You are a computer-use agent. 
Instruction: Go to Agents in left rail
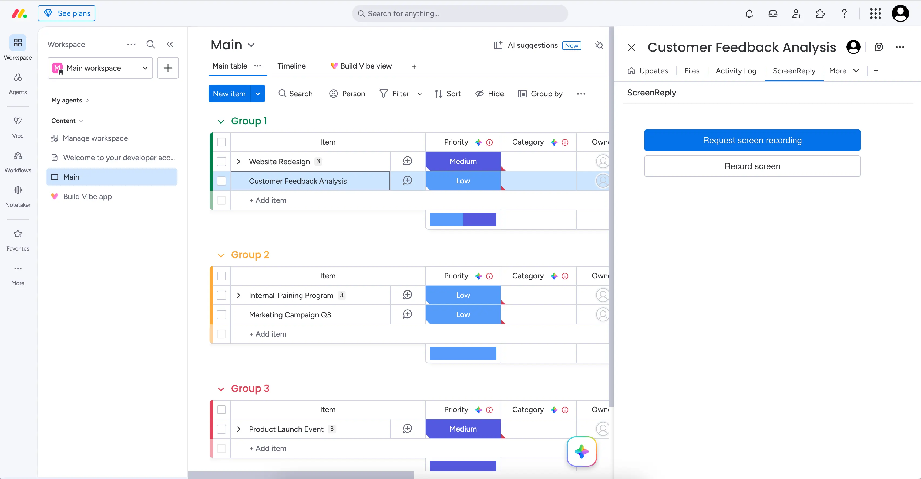(x=18, y=84)
